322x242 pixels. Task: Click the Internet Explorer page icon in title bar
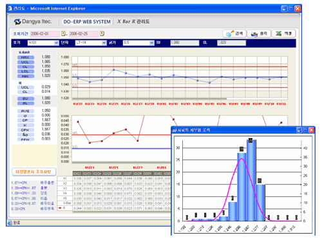click(x=10, y=8)
